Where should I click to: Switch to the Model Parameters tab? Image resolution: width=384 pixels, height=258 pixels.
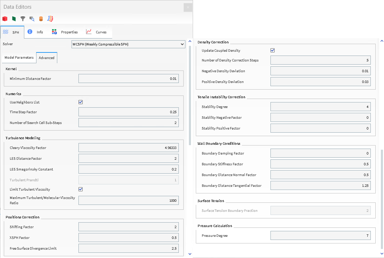click(x=19, y=58)
